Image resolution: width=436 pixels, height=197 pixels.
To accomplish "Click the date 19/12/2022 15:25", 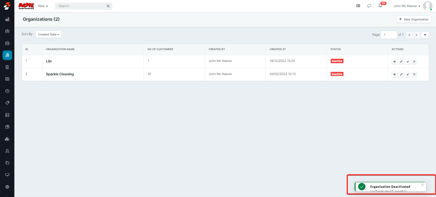I will (282, 61).
